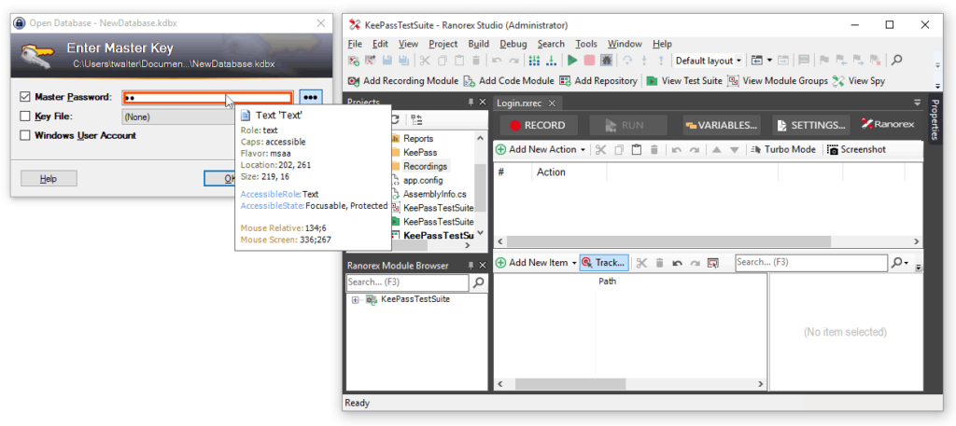This screenshot has height=426, width=956.
Task: Click the green build grid icon in toolbar
Action: point(534,61)
